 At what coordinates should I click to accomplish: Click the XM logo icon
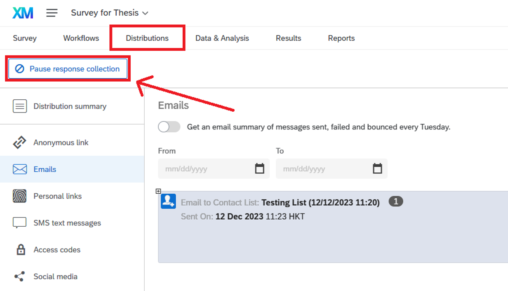pos(23,13)
